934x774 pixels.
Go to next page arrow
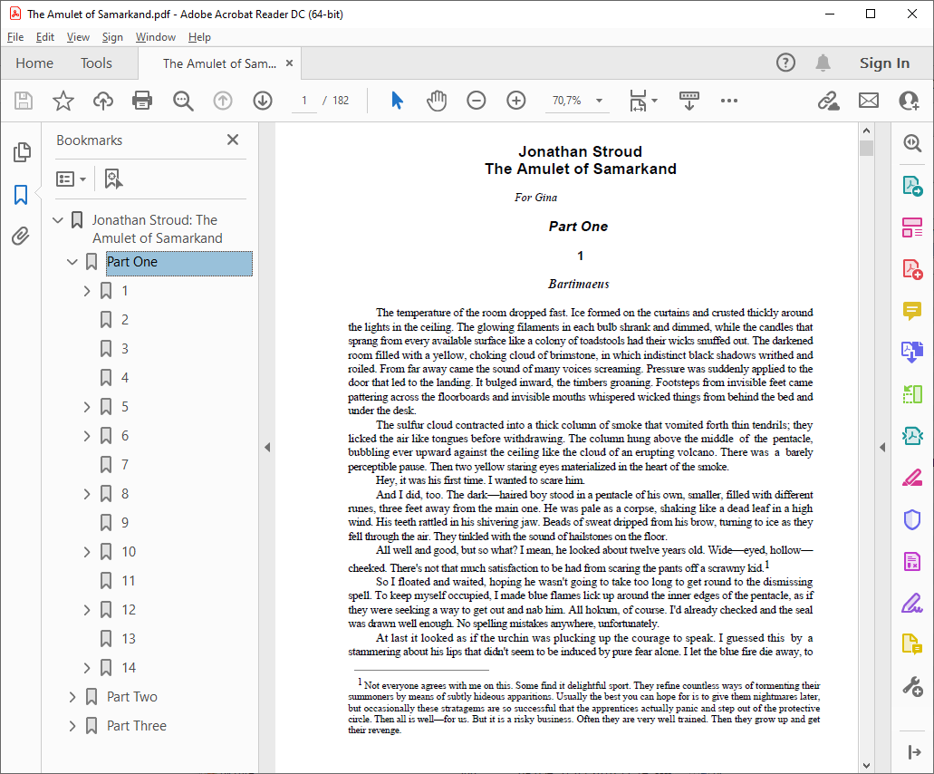tap(263, 101)
